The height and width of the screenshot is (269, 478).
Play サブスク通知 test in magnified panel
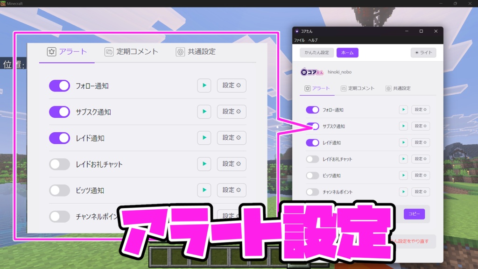tap(204, 112)
